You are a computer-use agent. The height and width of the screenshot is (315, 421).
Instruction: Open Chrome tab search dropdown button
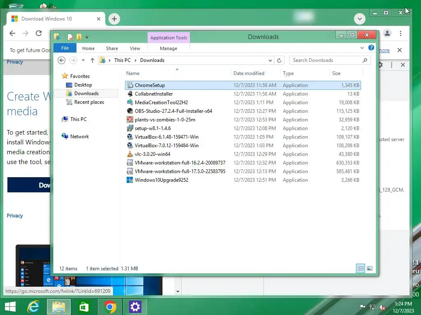click(359, 19)
